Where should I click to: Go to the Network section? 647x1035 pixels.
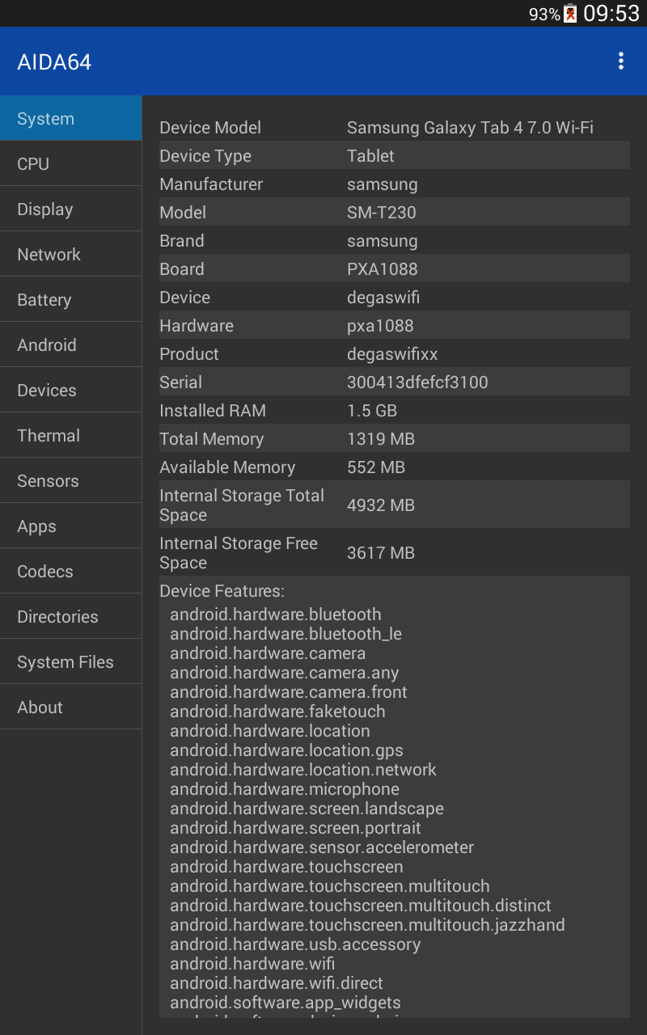click(x=70, y=255)
